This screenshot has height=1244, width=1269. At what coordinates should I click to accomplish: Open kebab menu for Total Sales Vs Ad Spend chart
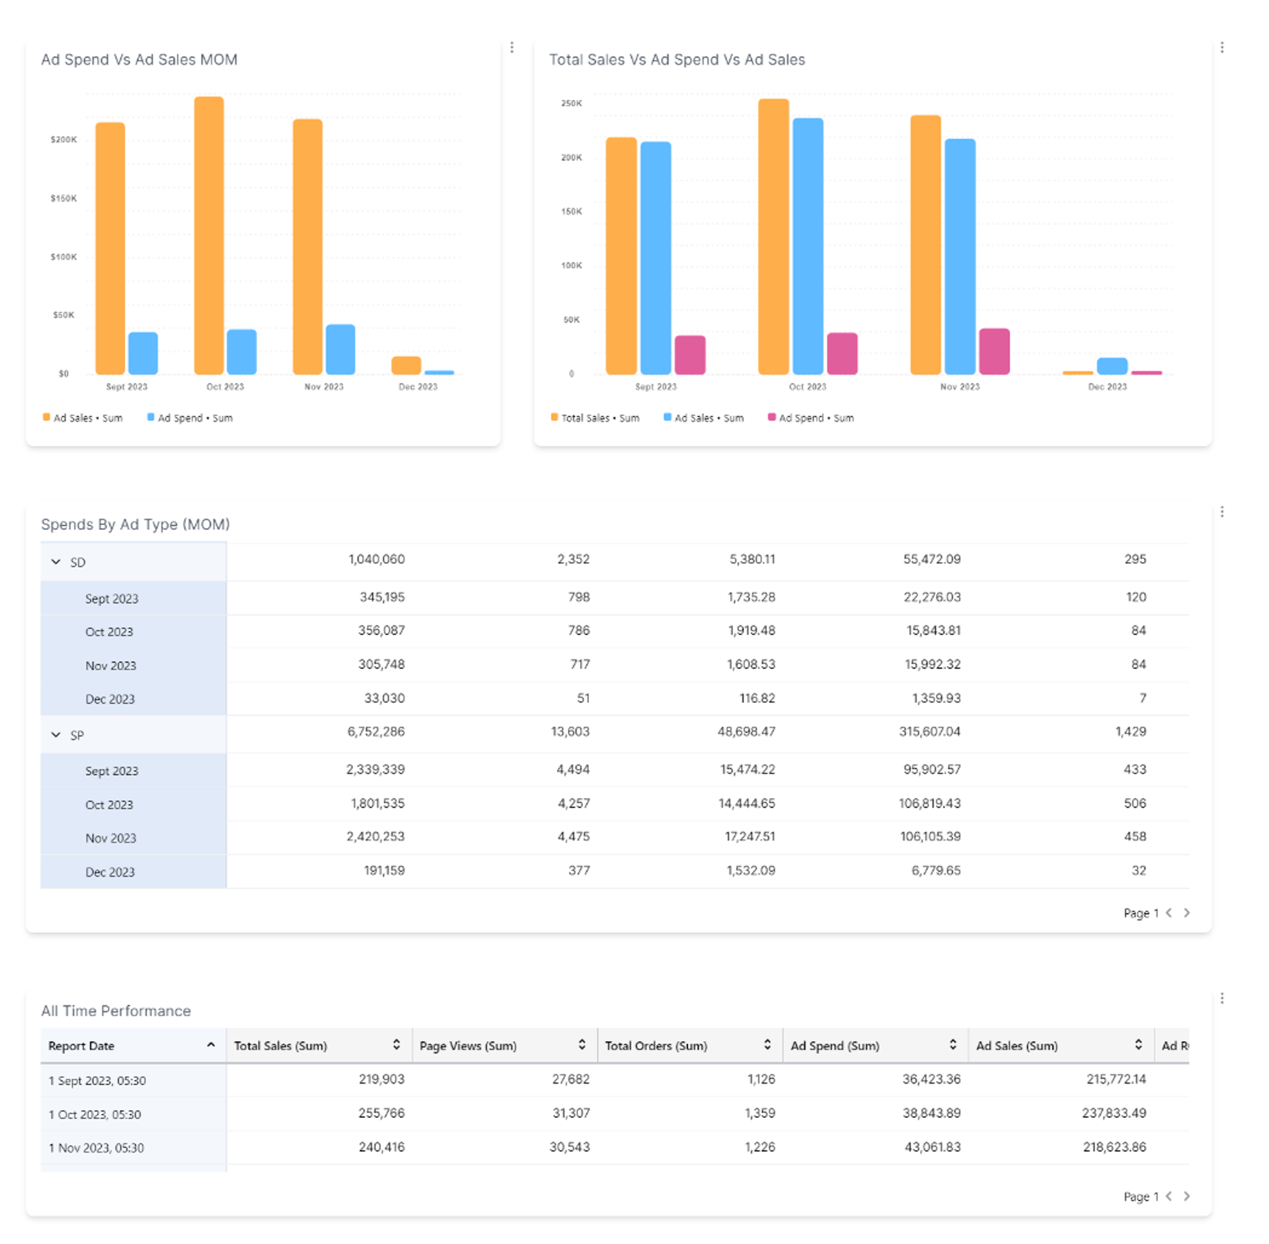coord(1221,48)
